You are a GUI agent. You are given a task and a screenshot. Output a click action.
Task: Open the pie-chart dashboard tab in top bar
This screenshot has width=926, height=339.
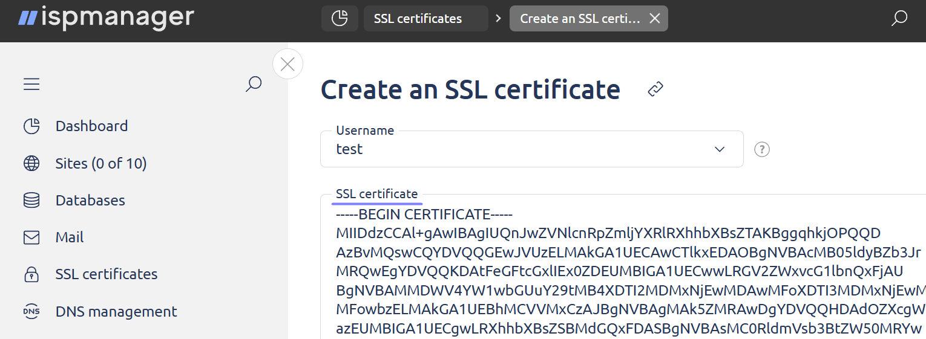pyautogui.click(x=340, y=19)
